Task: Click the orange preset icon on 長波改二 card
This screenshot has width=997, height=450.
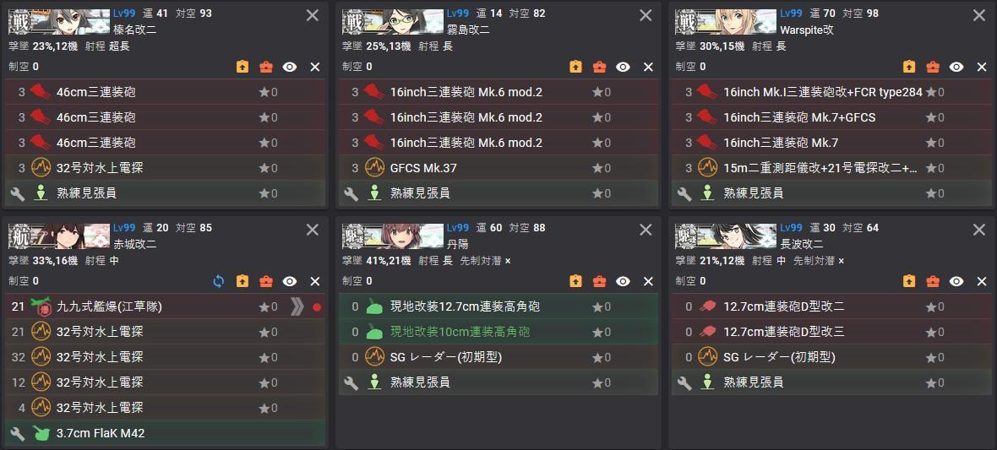Action: pyautogui.click(x=909, y=282)
